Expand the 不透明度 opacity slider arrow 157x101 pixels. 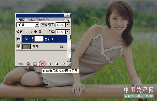coord(68,25)
